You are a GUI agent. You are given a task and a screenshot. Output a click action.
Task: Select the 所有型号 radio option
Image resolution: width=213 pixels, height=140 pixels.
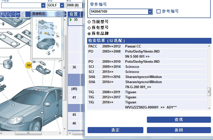pyautogui.click(x=89, y=28)
